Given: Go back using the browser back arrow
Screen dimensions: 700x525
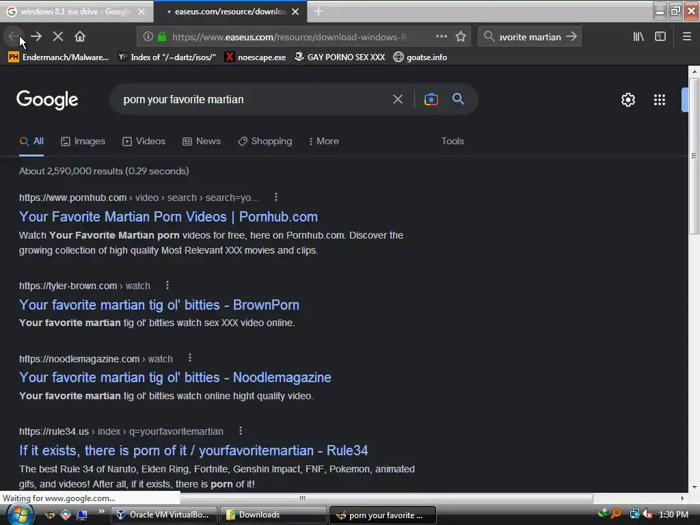Looking at the screenshot, I should [x=14, y=37].
